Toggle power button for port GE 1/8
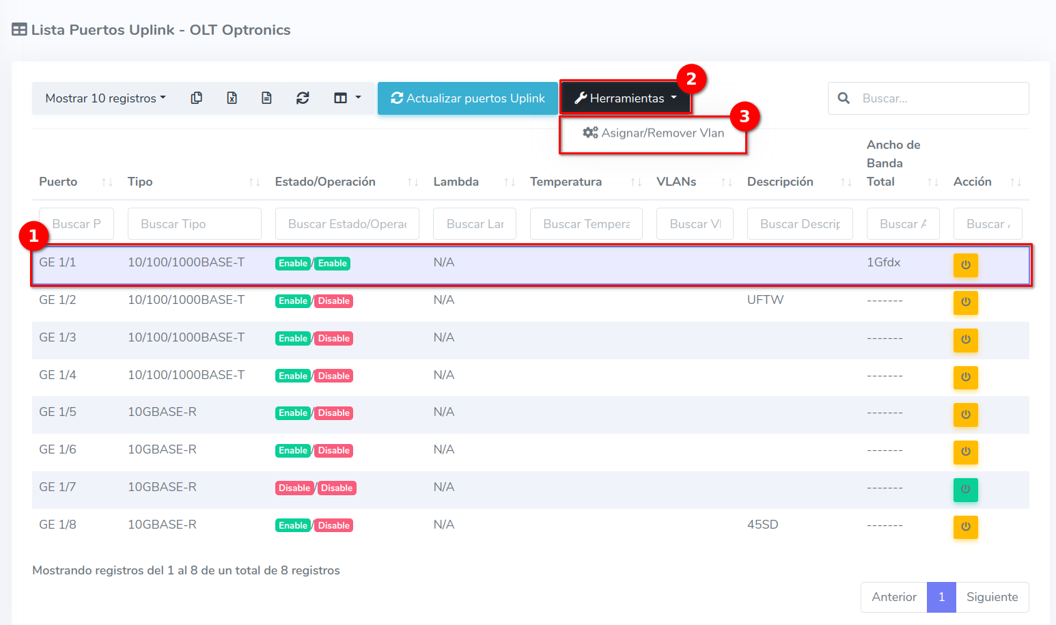 pos(965,527)
